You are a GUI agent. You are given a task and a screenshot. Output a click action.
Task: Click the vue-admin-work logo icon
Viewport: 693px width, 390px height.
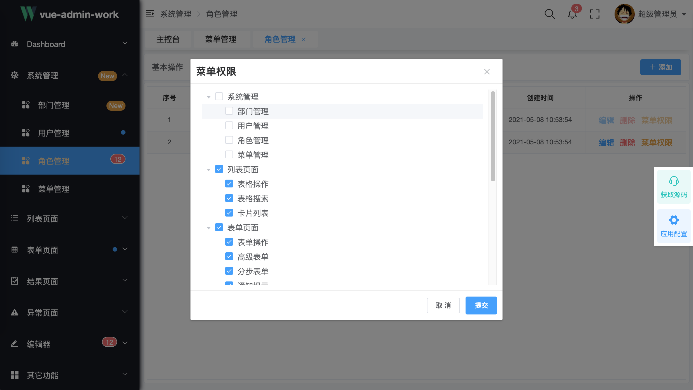tap(28, 14)
